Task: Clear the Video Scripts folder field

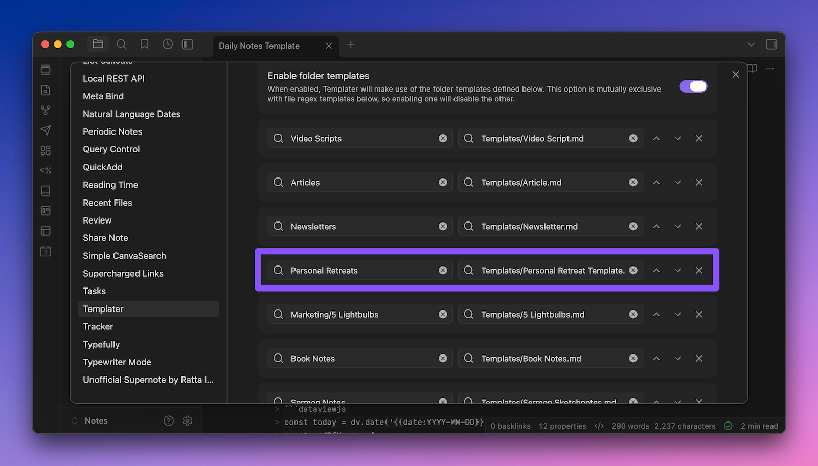Action: (443, 139)
